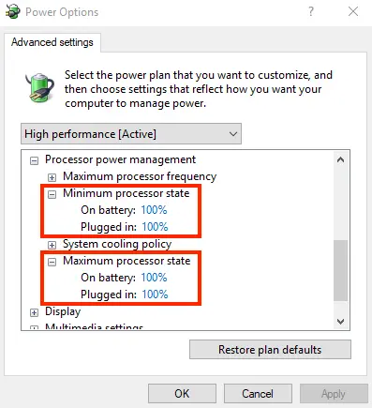
Task: Collapse the Minimum processor state node
Action: 52,194
